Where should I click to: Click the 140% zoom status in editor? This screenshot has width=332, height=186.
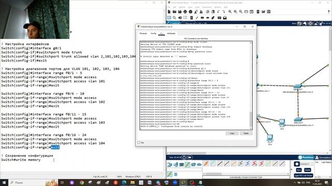pyautogui.click(x=119, y=177)
